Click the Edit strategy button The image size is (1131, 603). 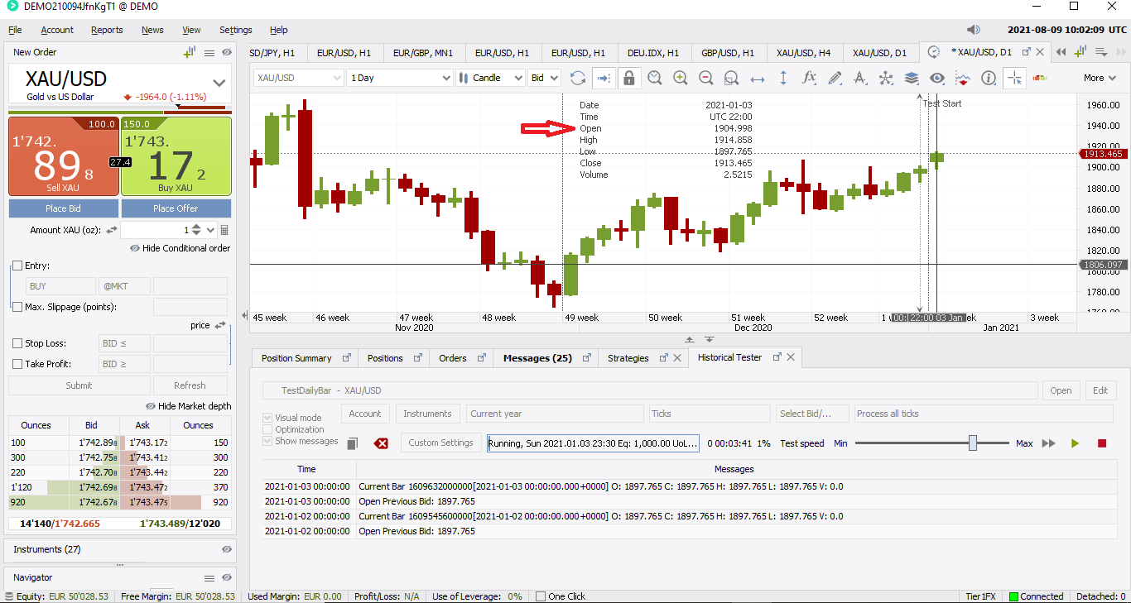(1100, 390)
